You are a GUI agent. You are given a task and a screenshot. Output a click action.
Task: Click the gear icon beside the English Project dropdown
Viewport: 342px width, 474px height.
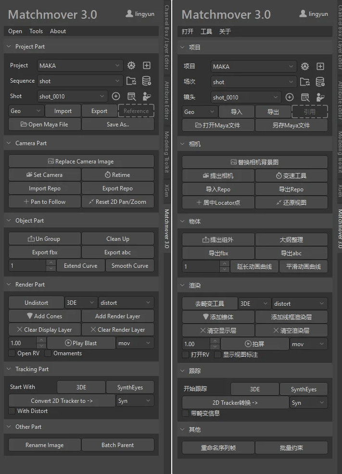pyautogui.click(x=131, y=65)
